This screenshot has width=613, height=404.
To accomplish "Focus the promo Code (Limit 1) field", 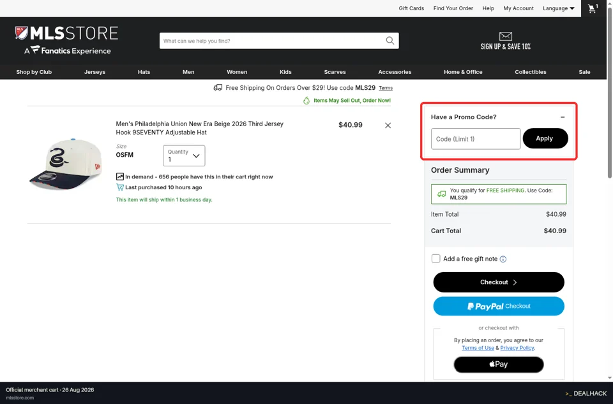I will 476,139.
